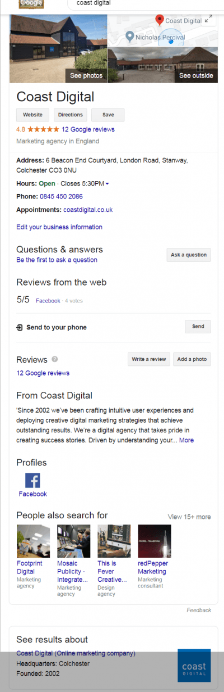Viewport: 224px width, 692px height.
Task: Click the Directions button
Action: (71, 115)
